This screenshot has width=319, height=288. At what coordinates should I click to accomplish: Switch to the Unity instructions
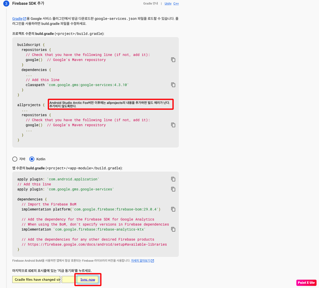(168, 4)
